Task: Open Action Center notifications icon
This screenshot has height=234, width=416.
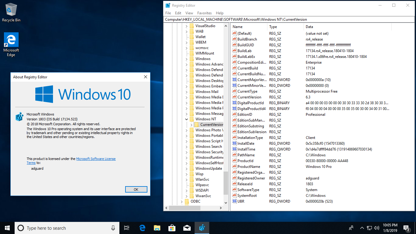Action: [x=406, y=228]
